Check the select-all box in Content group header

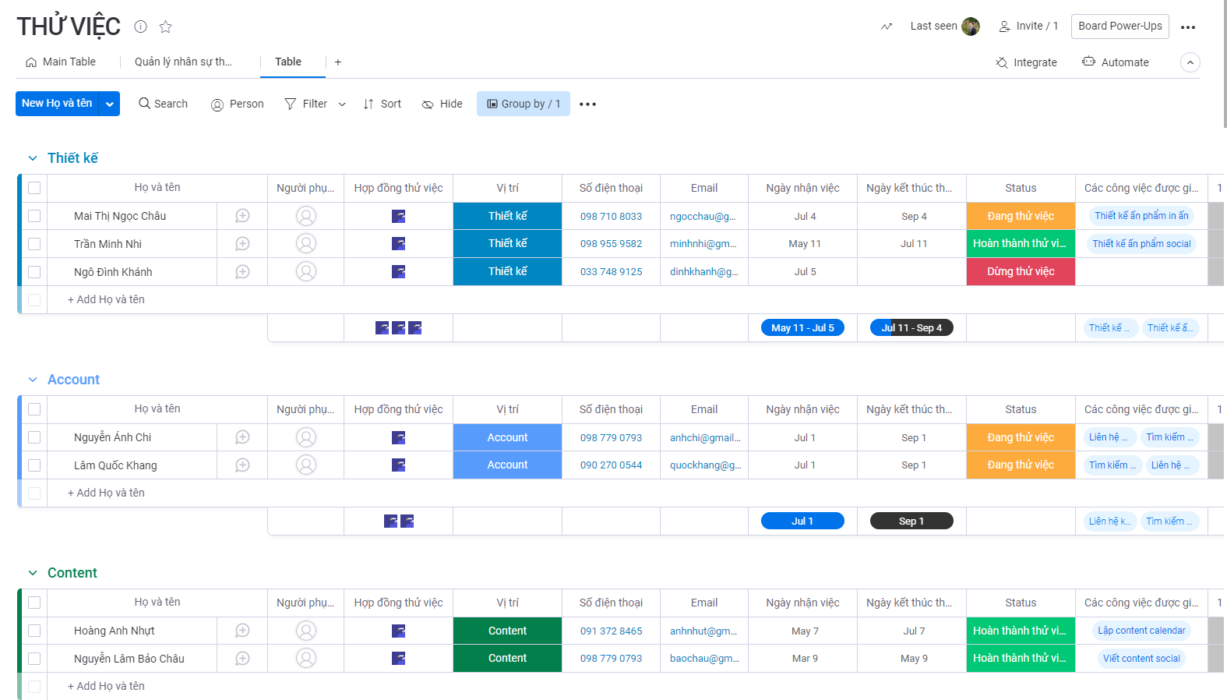coord(34,603)
